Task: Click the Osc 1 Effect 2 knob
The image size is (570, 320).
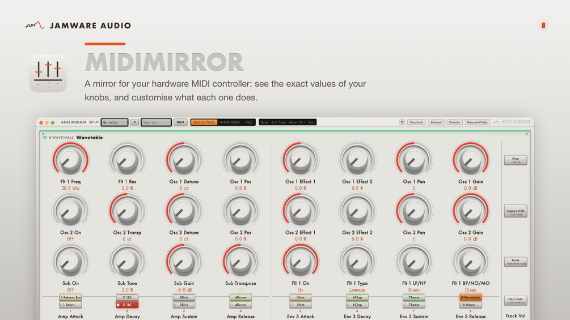Action: [357, 160]
